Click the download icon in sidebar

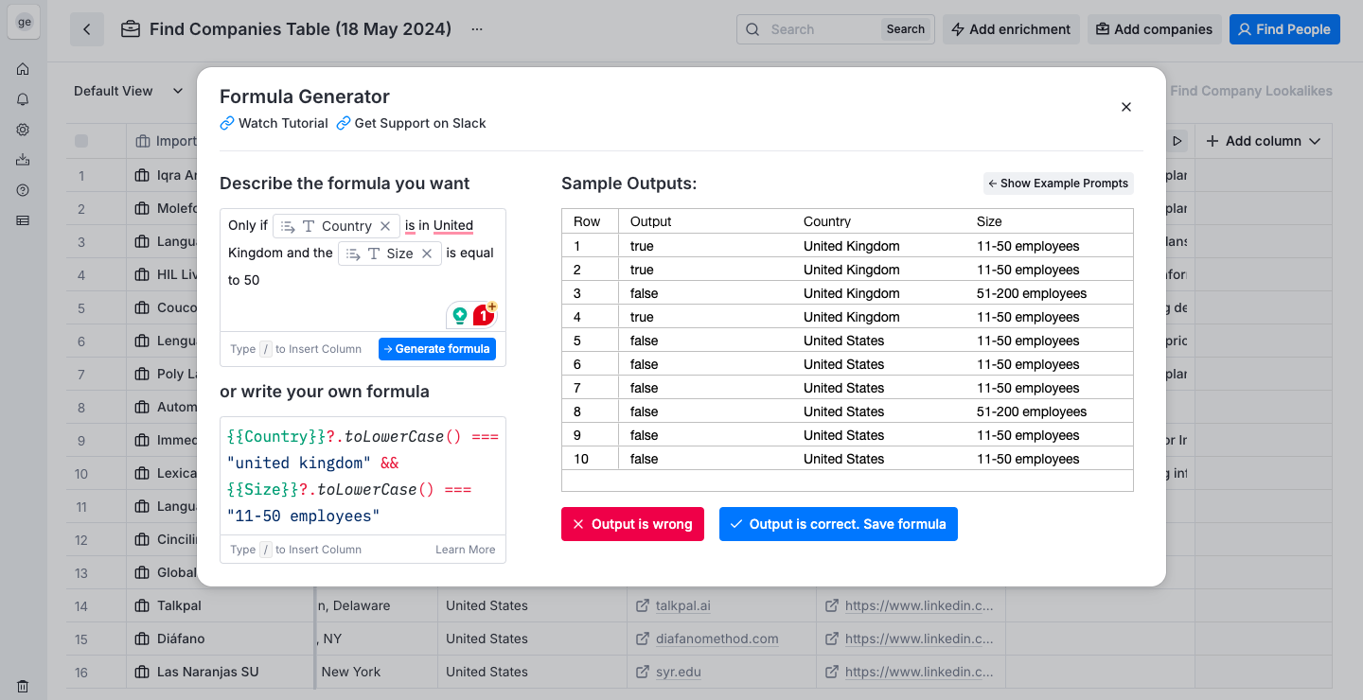pos(23,160)
